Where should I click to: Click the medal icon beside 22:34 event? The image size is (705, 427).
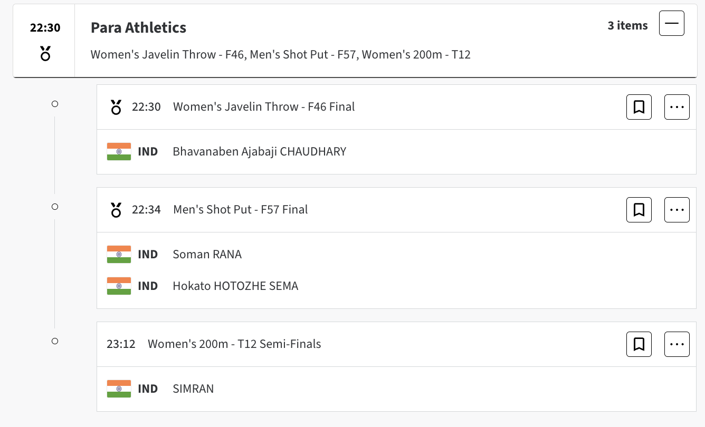coord(116,210)
